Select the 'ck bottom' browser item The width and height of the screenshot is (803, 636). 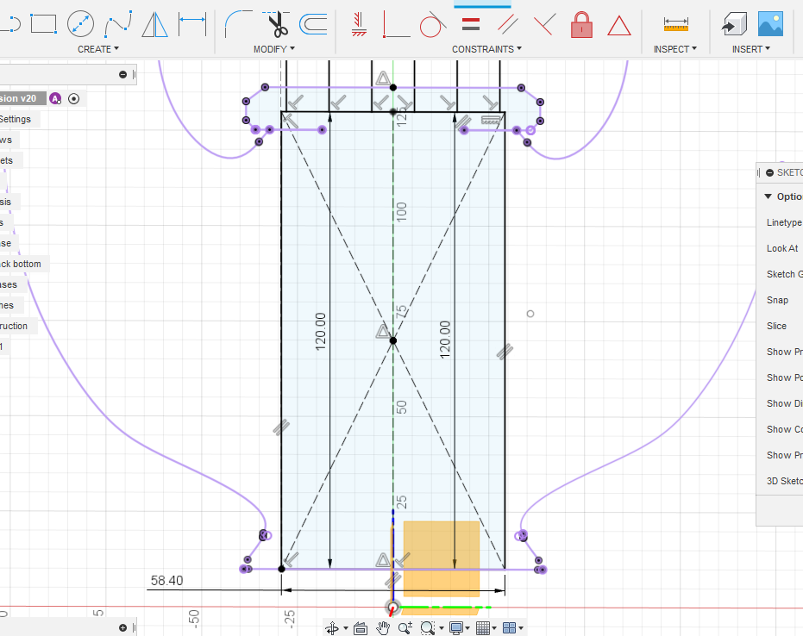pyautogui.click(x=21, y=264)
